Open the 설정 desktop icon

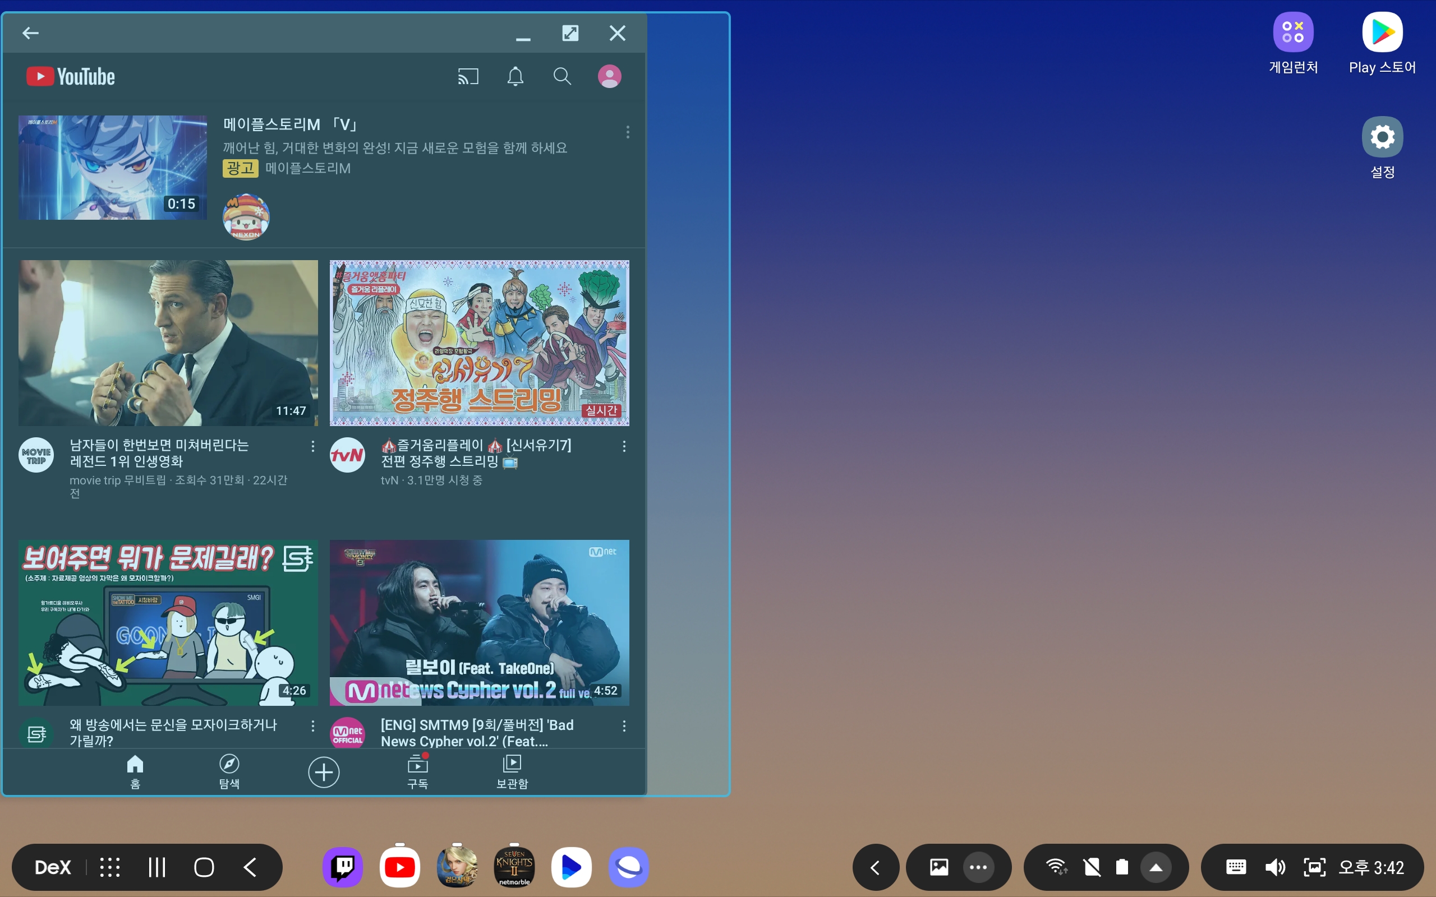(1383, 147)
